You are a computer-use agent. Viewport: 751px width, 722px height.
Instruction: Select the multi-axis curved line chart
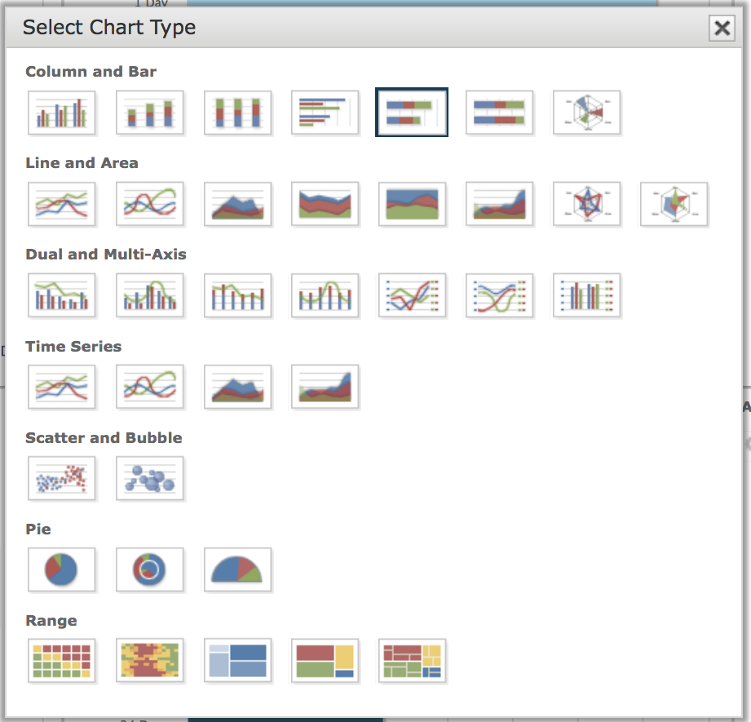pyautogui.click(x=499, y=295)
